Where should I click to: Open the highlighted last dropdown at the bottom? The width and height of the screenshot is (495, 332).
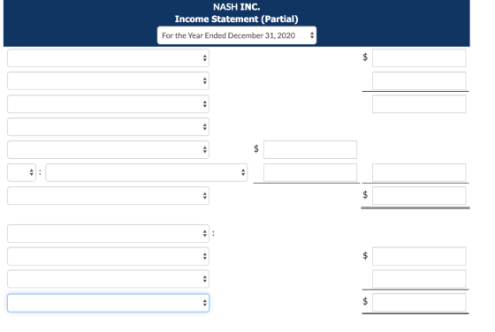coord(108,303)
